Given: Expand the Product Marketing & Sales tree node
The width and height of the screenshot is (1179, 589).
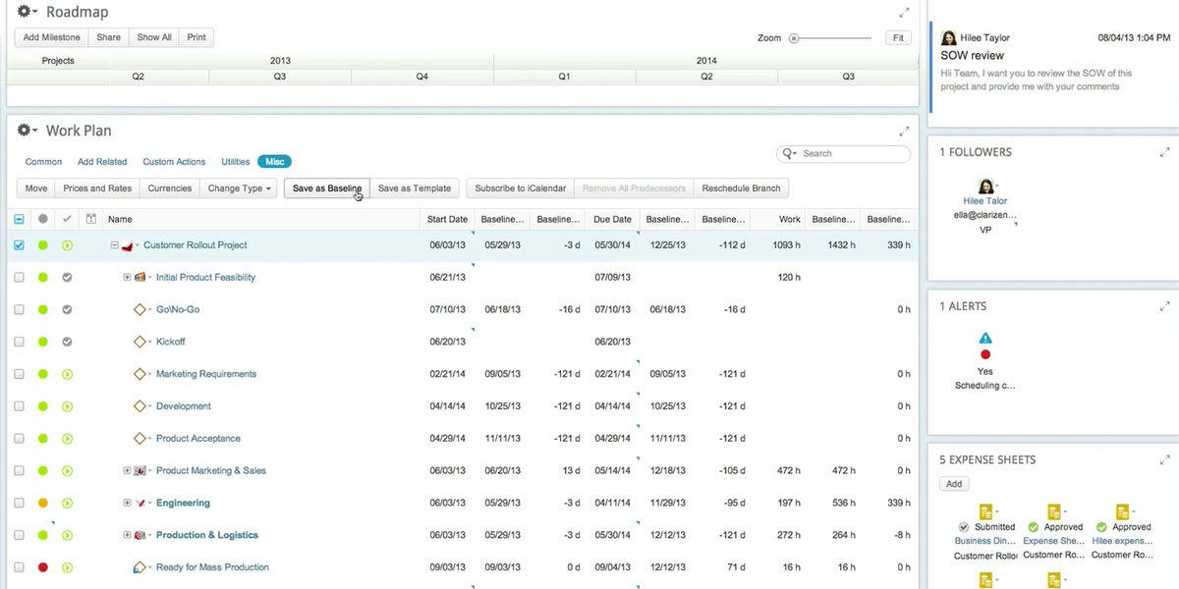Looking at the screenshot, I should pyautogui.click(x=127, y=471).
